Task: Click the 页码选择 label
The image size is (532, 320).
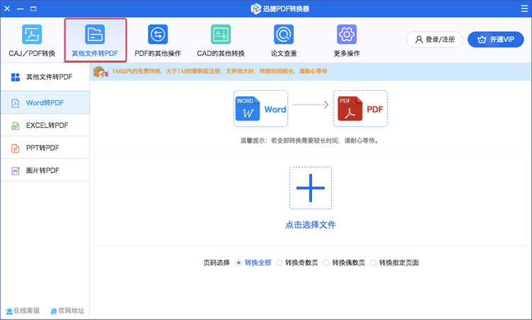Action: [216, 263]
